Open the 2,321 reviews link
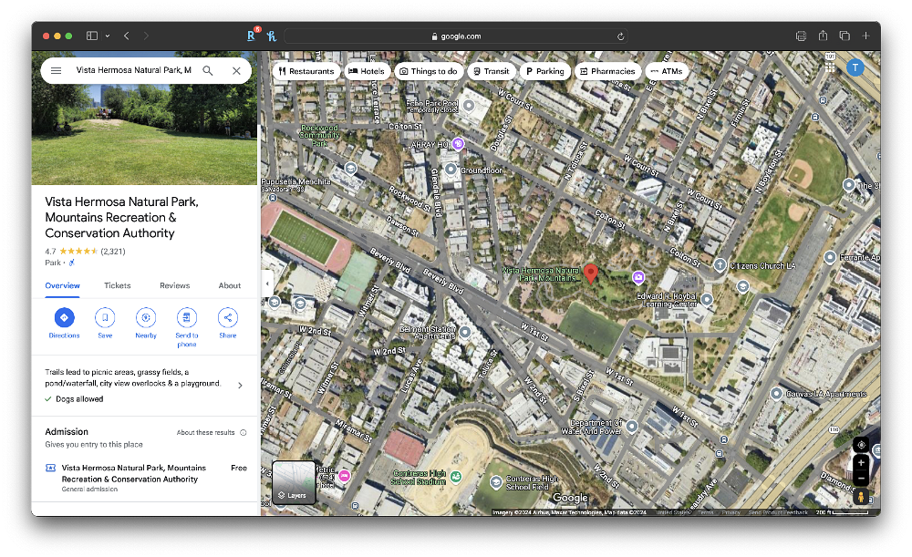 point(113,252)
